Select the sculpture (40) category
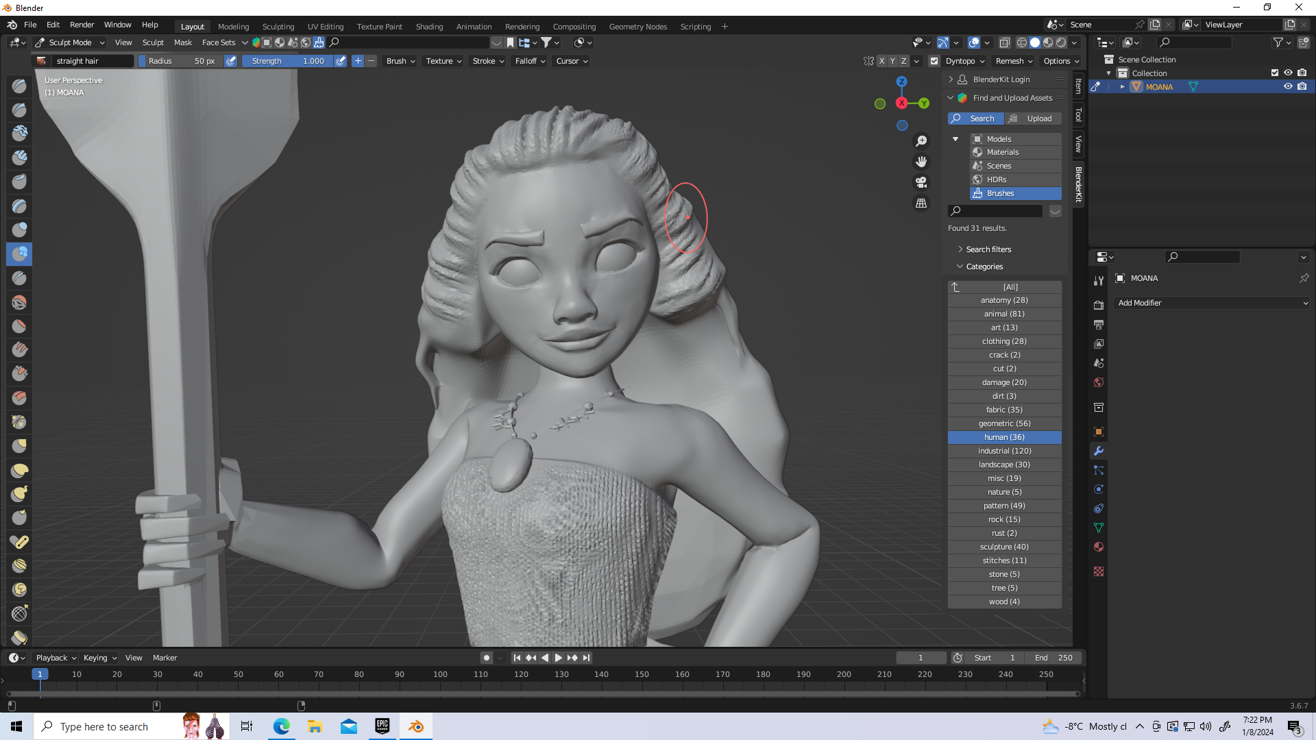Screen dimensions: 1316x740 tap(1004, 547)
